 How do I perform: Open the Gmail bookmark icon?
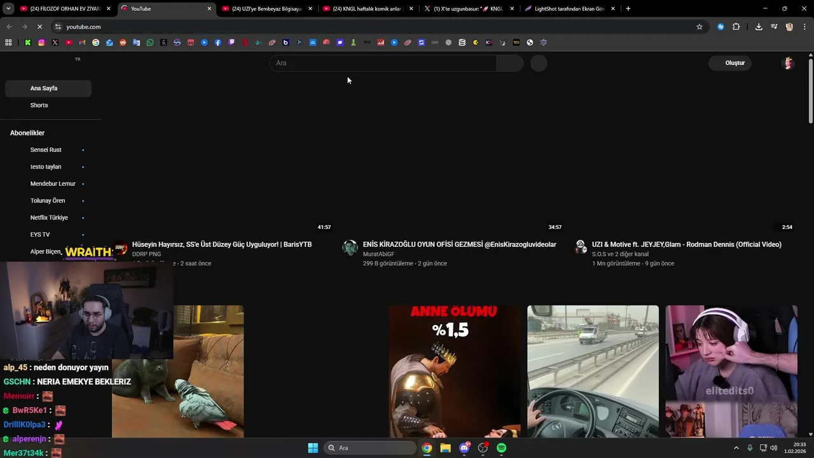[82, 43]
